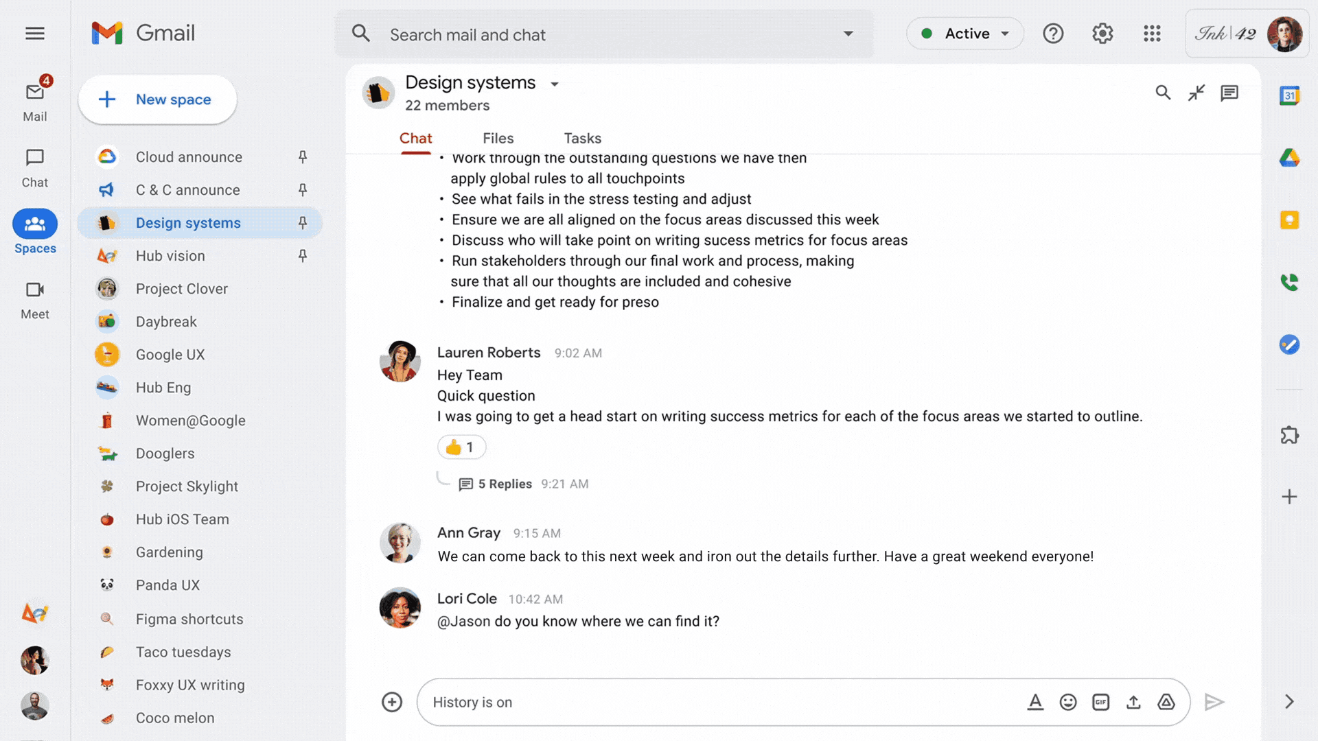Select the emoji reaction icon in message bar

pos(1067,701)
